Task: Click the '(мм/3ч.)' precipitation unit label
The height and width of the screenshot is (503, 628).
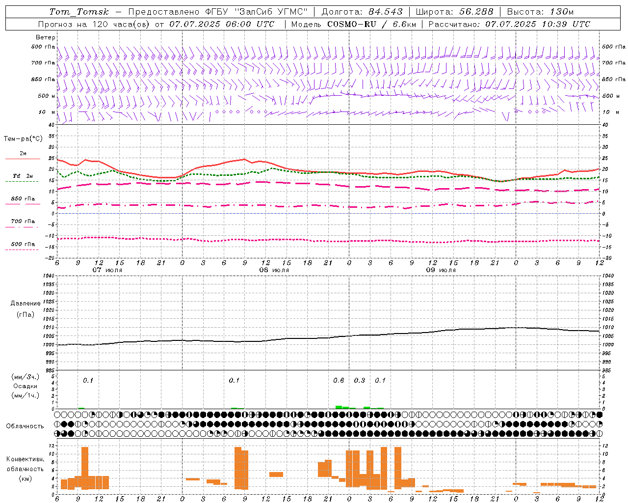Action: tap(26, 377)
